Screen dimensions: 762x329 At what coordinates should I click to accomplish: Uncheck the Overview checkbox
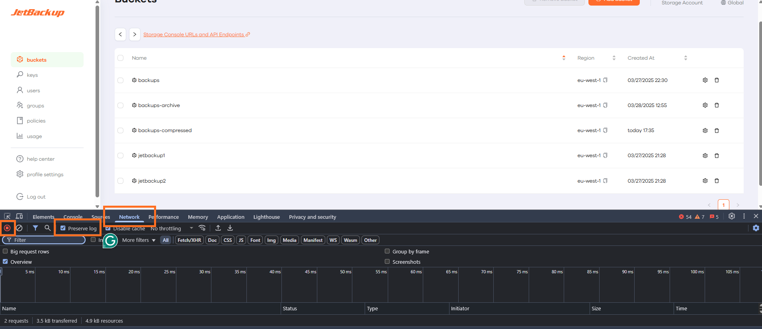tap(5, 261)
